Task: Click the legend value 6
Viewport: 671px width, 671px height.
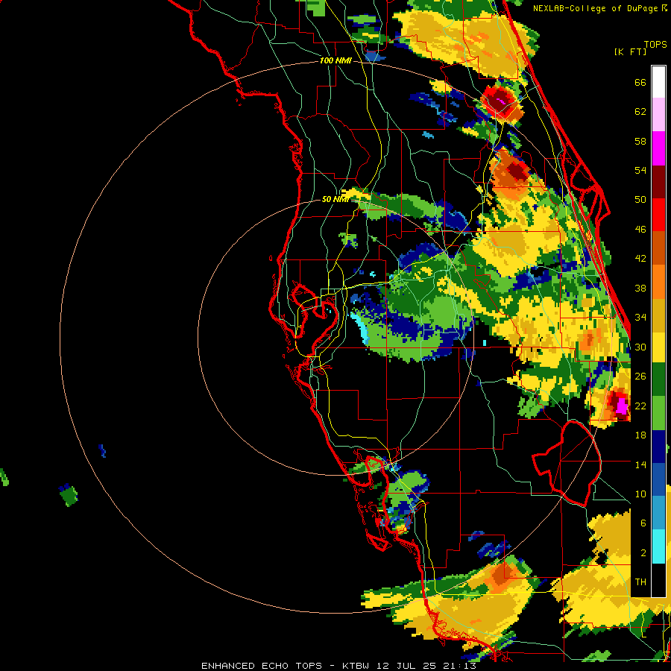Action: click(643, 523)
